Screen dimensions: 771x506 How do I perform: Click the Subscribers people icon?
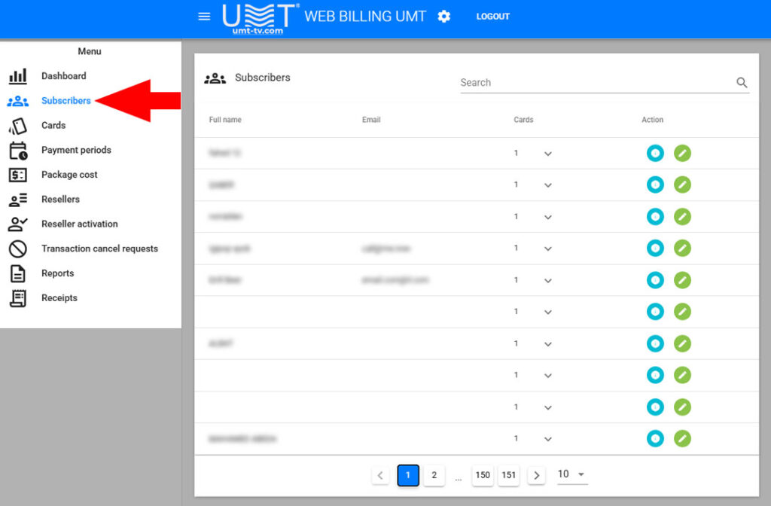coord(17,100)
